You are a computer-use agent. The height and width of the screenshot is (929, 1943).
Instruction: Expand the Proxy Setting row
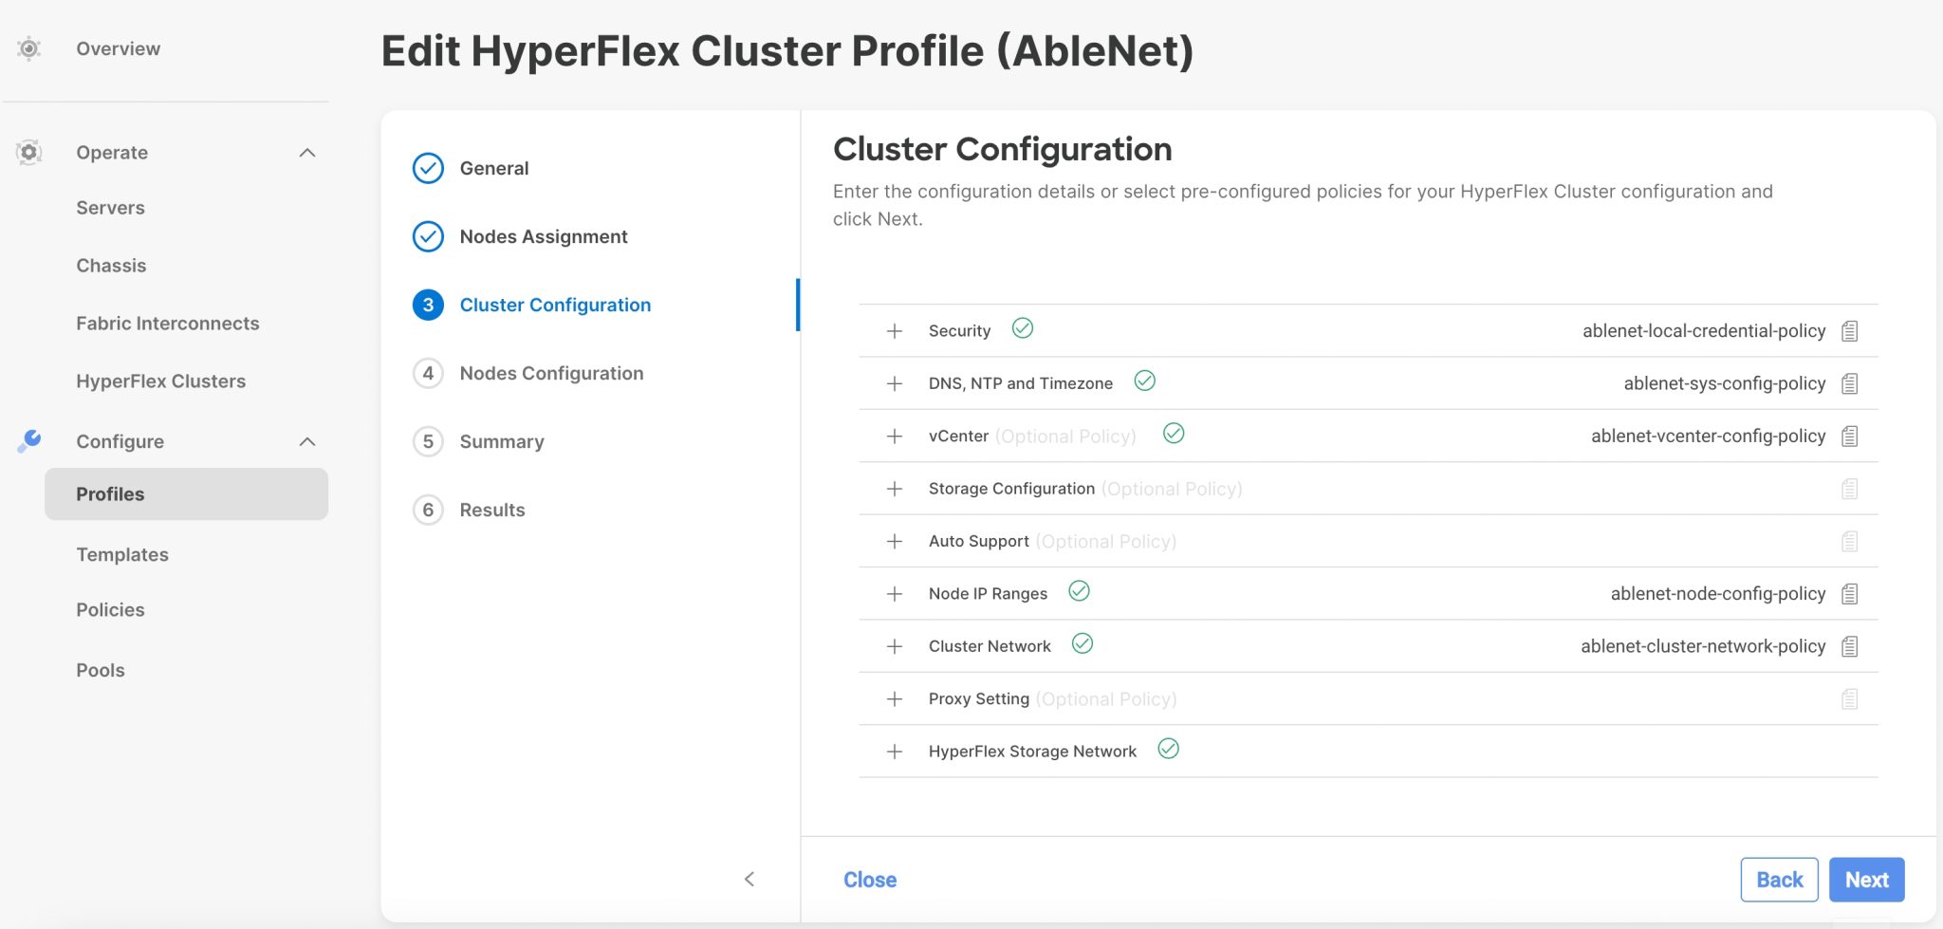click(893, 698)
